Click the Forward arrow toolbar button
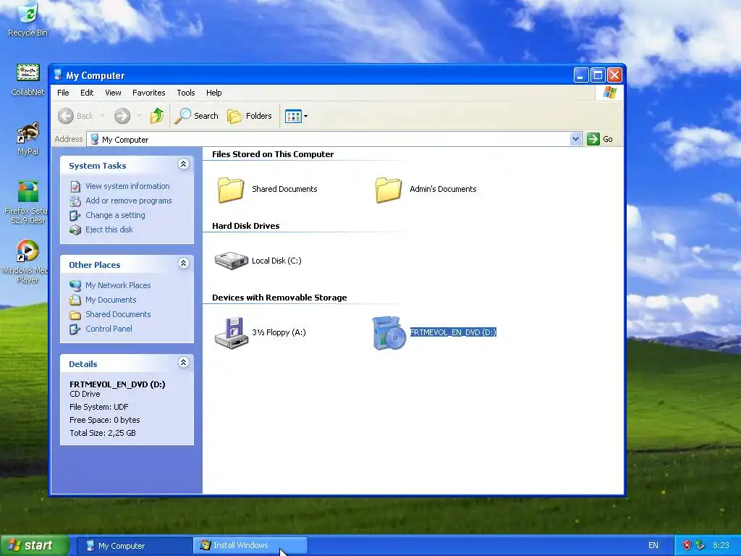Image resolution: width=741 pixels, height=556 pixels. coord(122,116)
